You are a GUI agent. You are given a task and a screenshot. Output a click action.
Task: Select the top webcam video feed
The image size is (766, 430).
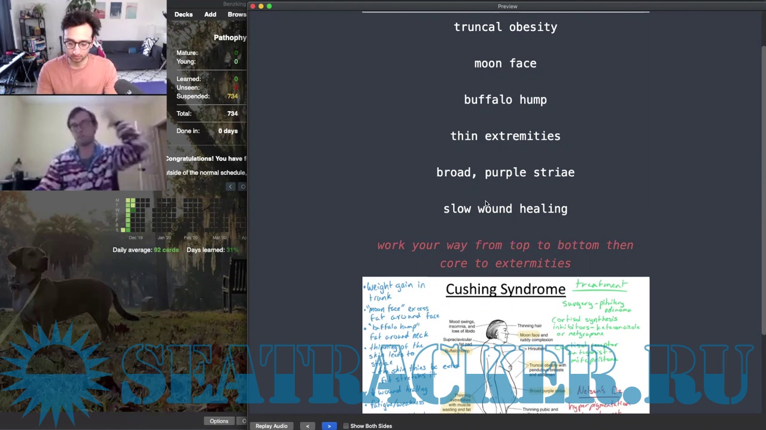[x=83, y=47]
